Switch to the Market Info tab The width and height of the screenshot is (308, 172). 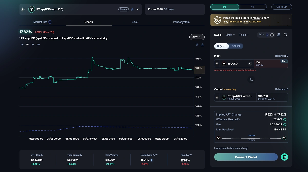click(42, 22)
